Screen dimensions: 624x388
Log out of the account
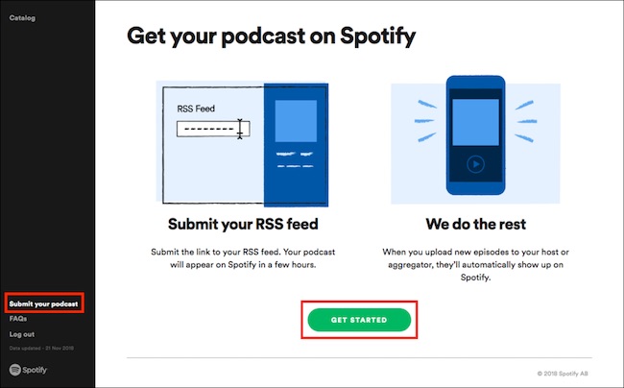pyautogui.click(x=22, y=333)
